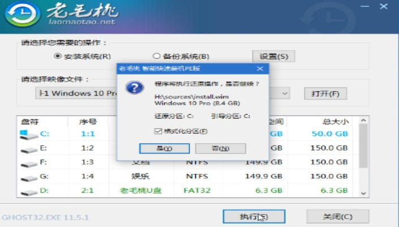Click the scrollbar down arrow in partition list
The width and height of the screenshot is (399, 227).
363,194
